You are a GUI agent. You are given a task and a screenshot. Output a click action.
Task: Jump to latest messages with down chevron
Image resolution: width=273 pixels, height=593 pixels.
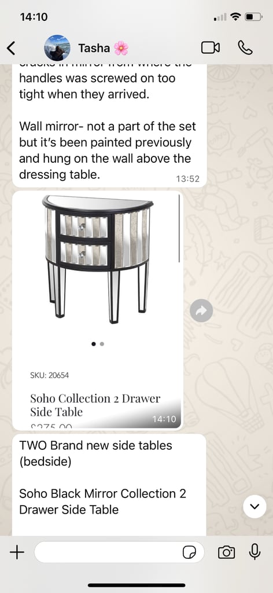coord(255,507)
